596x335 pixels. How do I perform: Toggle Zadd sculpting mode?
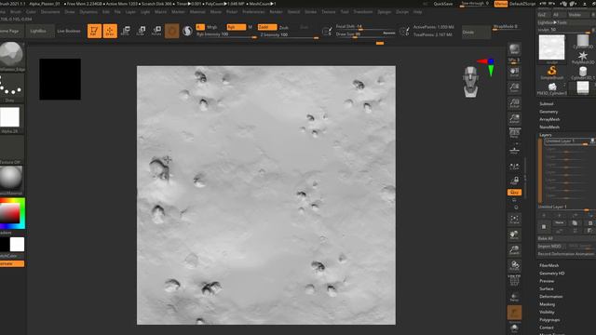[x=267, y=27]
